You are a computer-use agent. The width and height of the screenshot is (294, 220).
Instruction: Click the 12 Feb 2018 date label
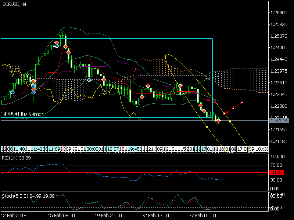coord(14,215)
